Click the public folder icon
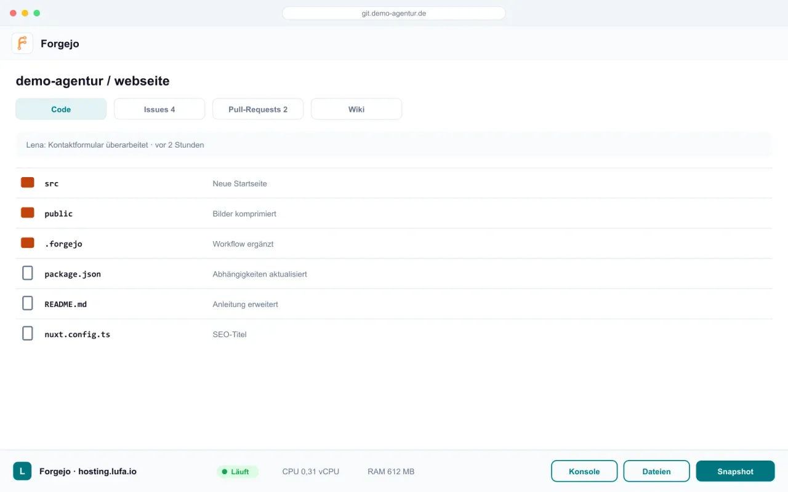 (x=28, y=213)
